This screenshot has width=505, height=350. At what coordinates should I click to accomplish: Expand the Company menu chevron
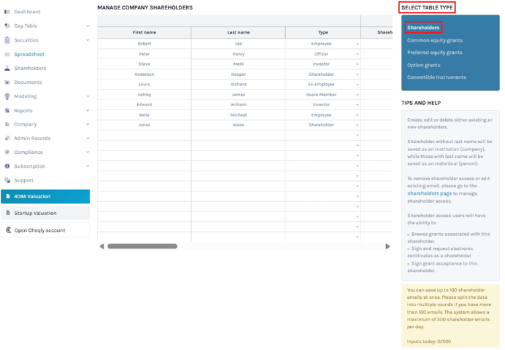(87, 124)
